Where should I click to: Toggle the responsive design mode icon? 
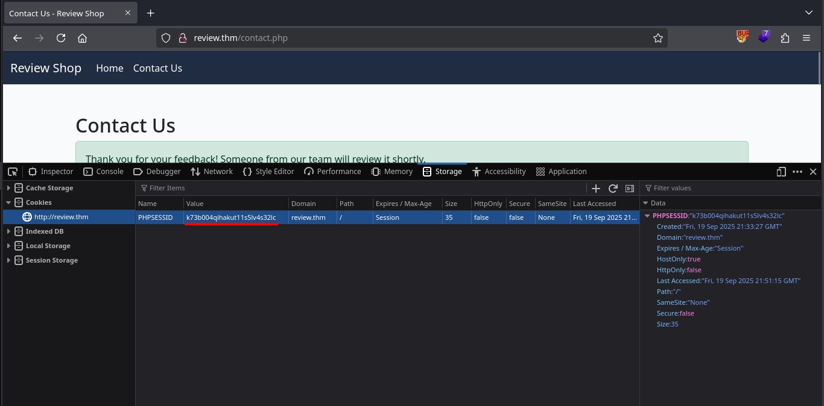coord(781,172)
